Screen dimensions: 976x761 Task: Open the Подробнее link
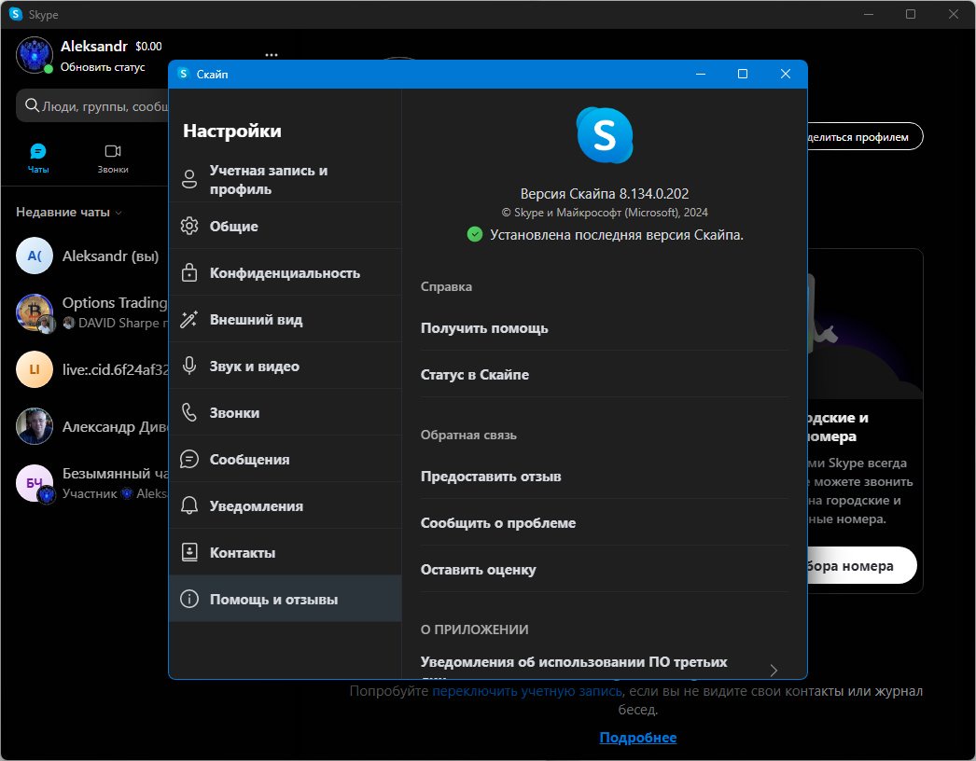pos(638,738)
